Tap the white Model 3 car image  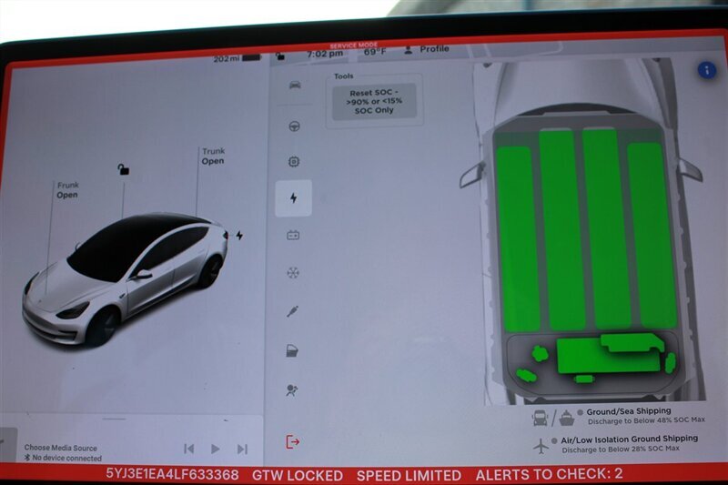click(x=125, y=279)
